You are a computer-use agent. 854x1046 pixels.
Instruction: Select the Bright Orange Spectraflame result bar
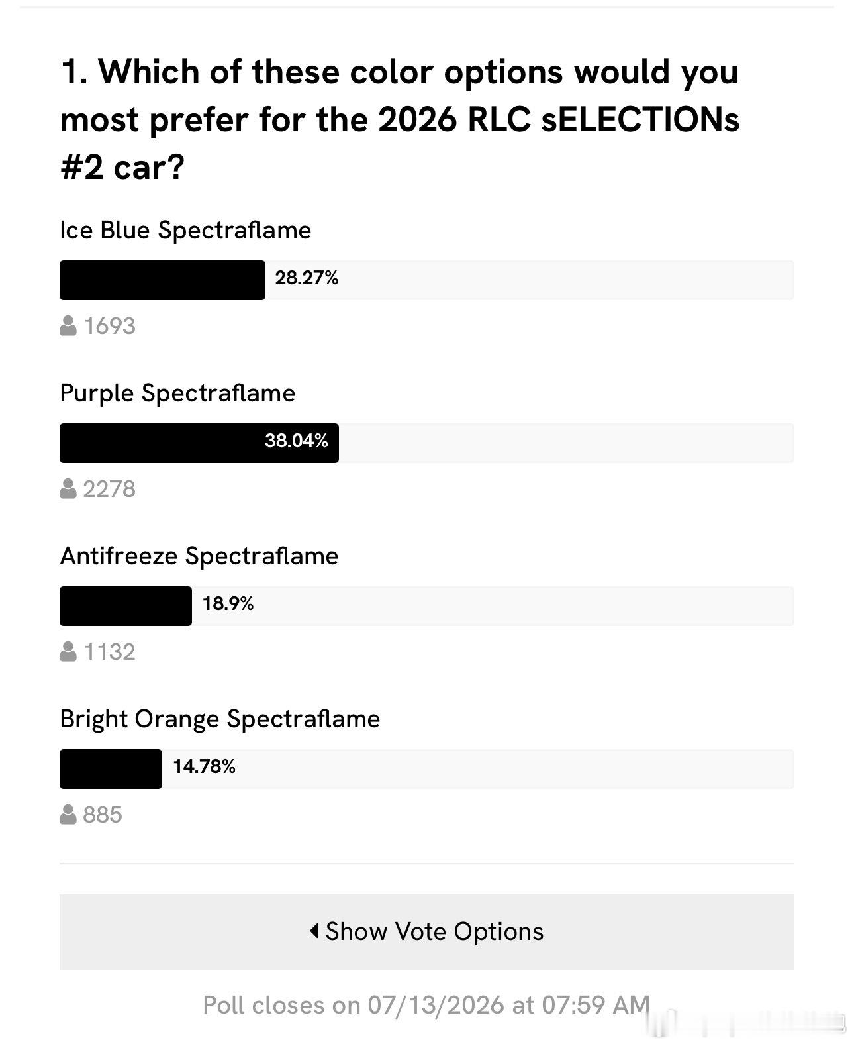[427, 769]
